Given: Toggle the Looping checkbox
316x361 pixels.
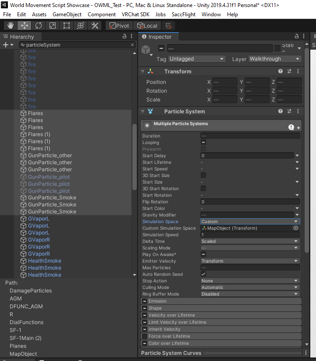Looking at the screenshot, I should tap(203, 142).
